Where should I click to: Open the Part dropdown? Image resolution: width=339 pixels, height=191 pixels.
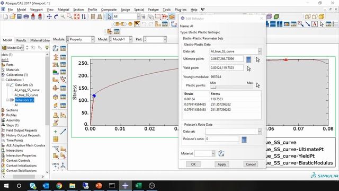click(x=155, y=39)
